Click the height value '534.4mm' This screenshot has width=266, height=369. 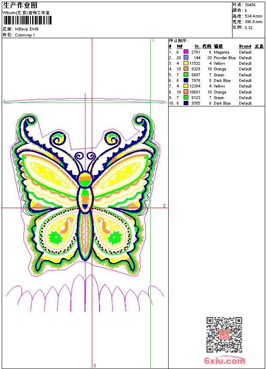(254, 16)
